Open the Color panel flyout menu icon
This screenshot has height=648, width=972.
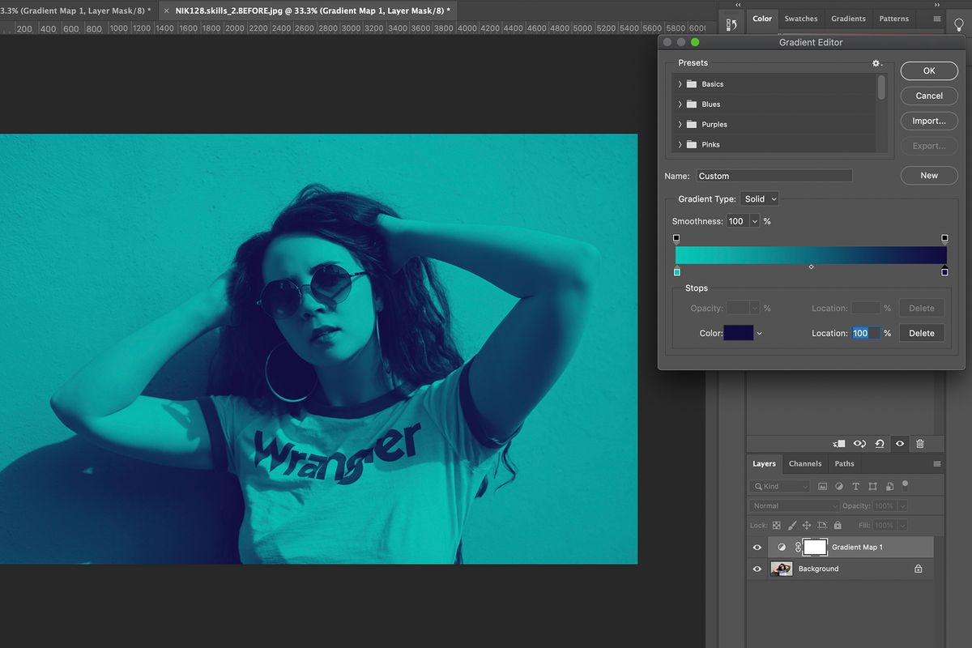click(x=937, y=19)
